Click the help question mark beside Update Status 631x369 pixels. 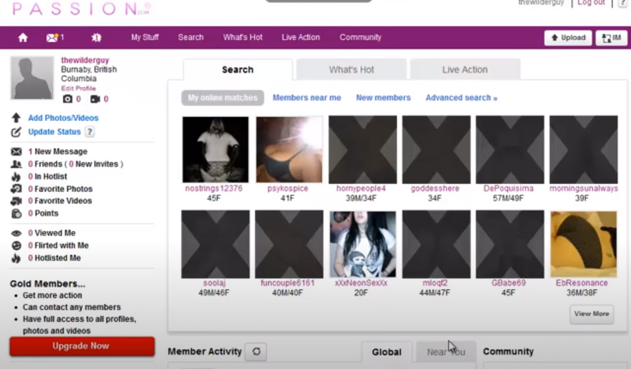(90, 132)
